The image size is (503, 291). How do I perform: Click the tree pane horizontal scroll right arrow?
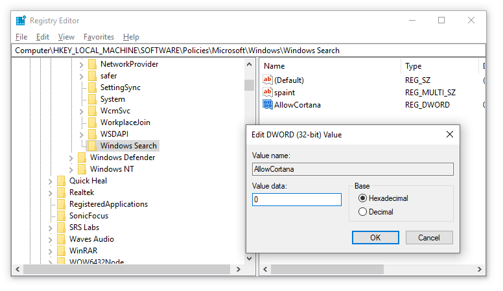tap(238, 269)
